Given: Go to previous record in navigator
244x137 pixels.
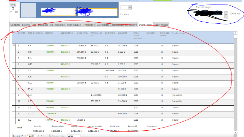Looking at the screenshot, I should tap(25, 136).
